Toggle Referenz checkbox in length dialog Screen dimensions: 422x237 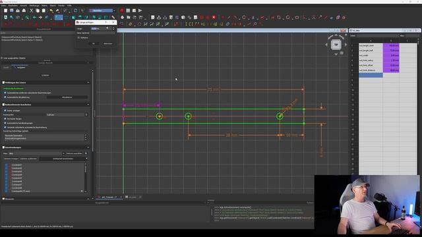(78, 38)
